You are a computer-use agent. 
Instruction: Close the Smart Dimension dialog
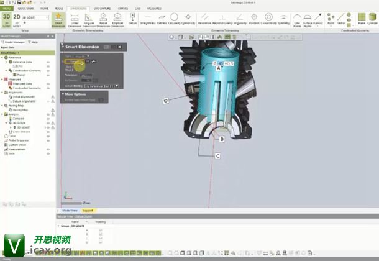(120, 47)
